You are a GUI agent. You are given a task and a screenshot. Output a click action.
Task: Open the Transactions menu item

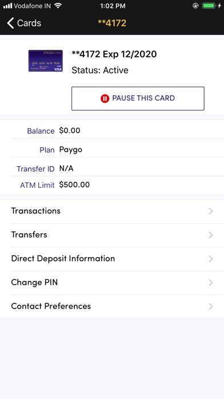point(112,211)
